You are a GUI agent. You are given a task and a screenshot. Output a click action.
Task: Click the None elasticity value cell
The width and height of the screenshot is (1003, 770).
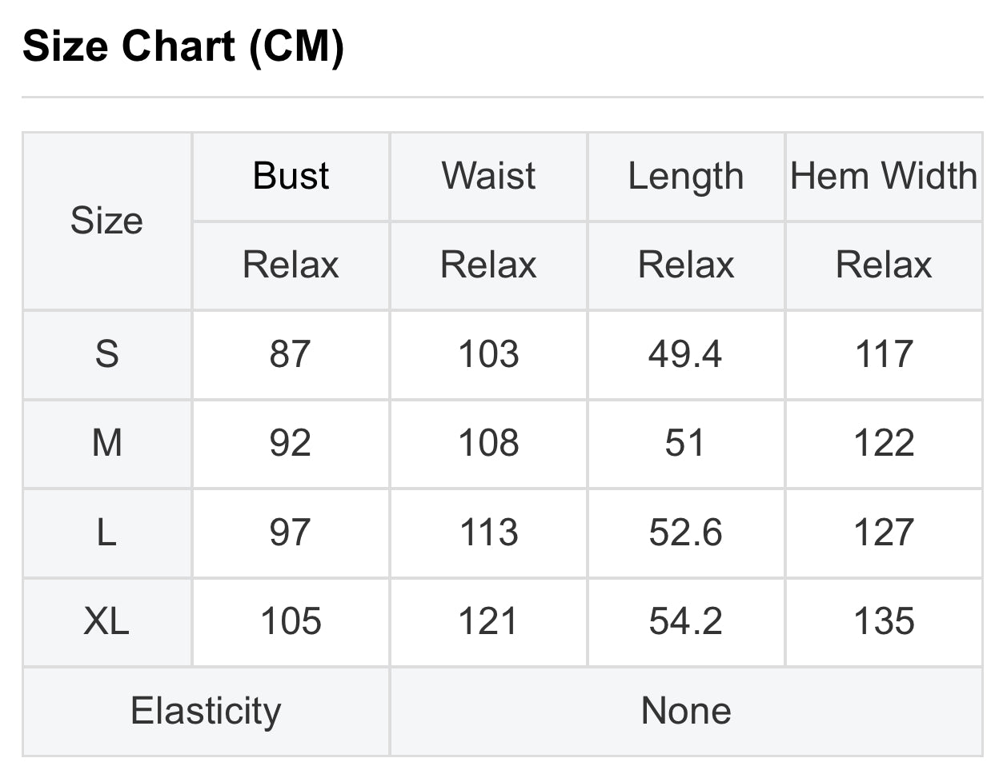[x=686, y=712]
